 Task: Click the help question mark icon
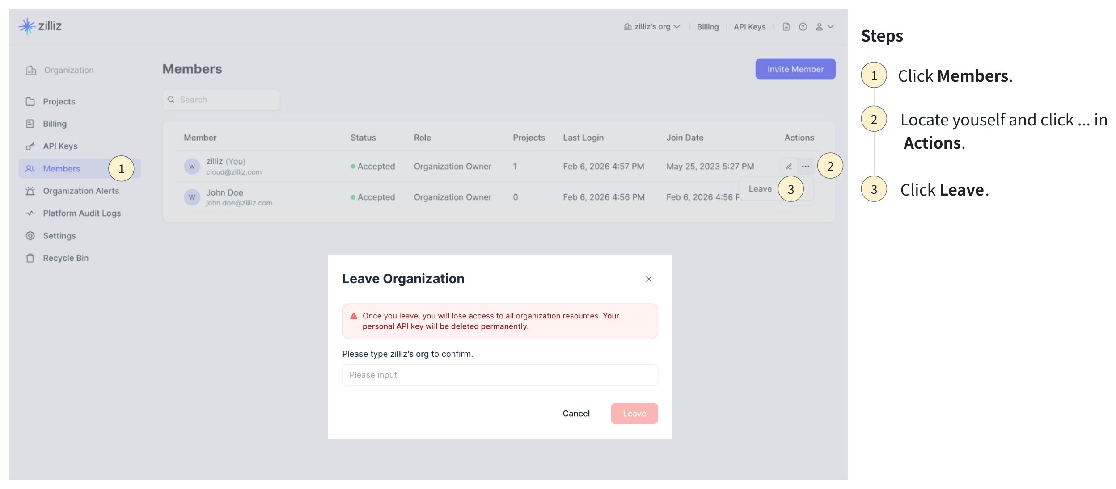coord(803,27)
